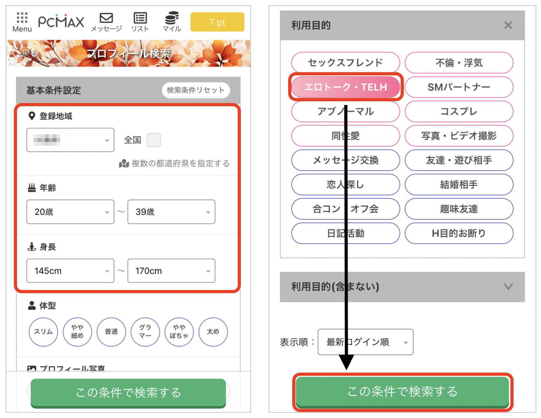The height and width of the screenshot is (418, 541).
Task: Check the 全国 checkbox
Action: 154,140
